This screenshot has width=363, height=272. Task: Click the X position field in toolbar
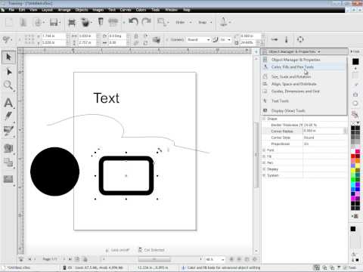click(x=54, y=36)
